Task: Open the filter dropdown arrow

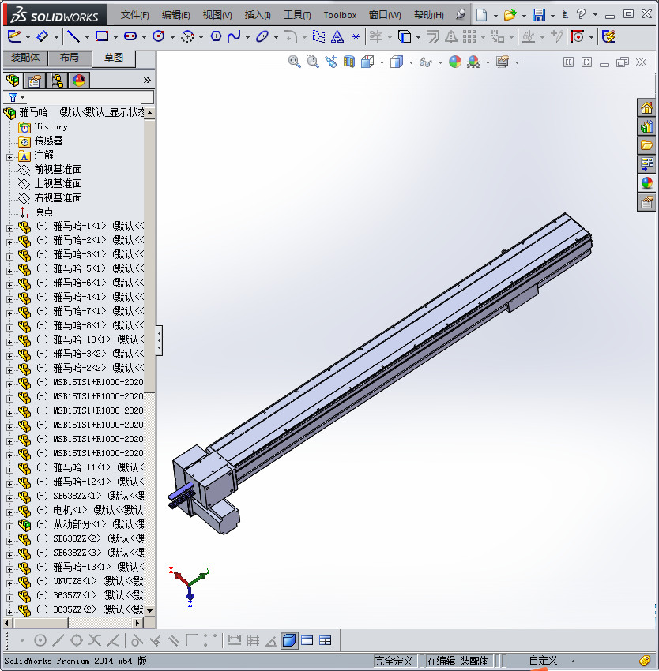Action: point(22,97)
